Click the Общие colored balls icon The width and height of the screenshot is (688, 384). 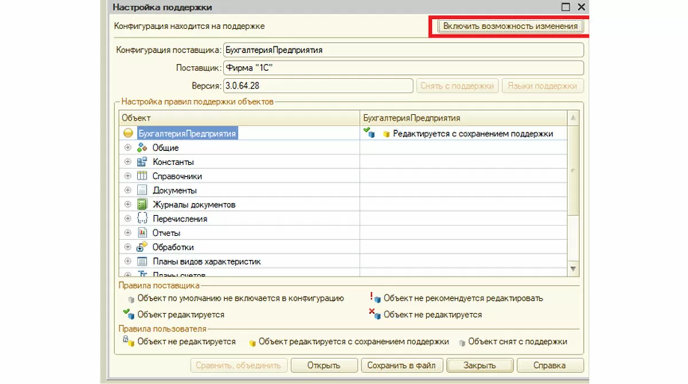pos(142,147)
